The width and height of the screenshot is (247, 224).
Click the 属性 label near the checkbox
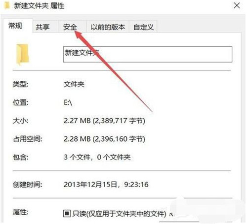tap(21, 212)
